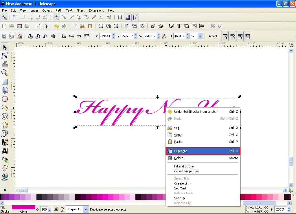Toggle Affect scale stroke width button

pyautogui.click(x=225, y=36)
